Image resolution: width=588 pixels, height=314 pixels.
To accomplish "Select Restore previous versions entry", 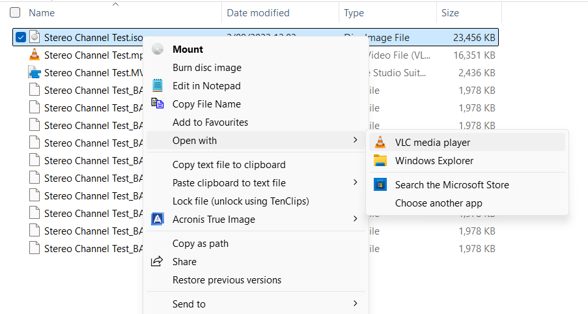I will [227, 279].
